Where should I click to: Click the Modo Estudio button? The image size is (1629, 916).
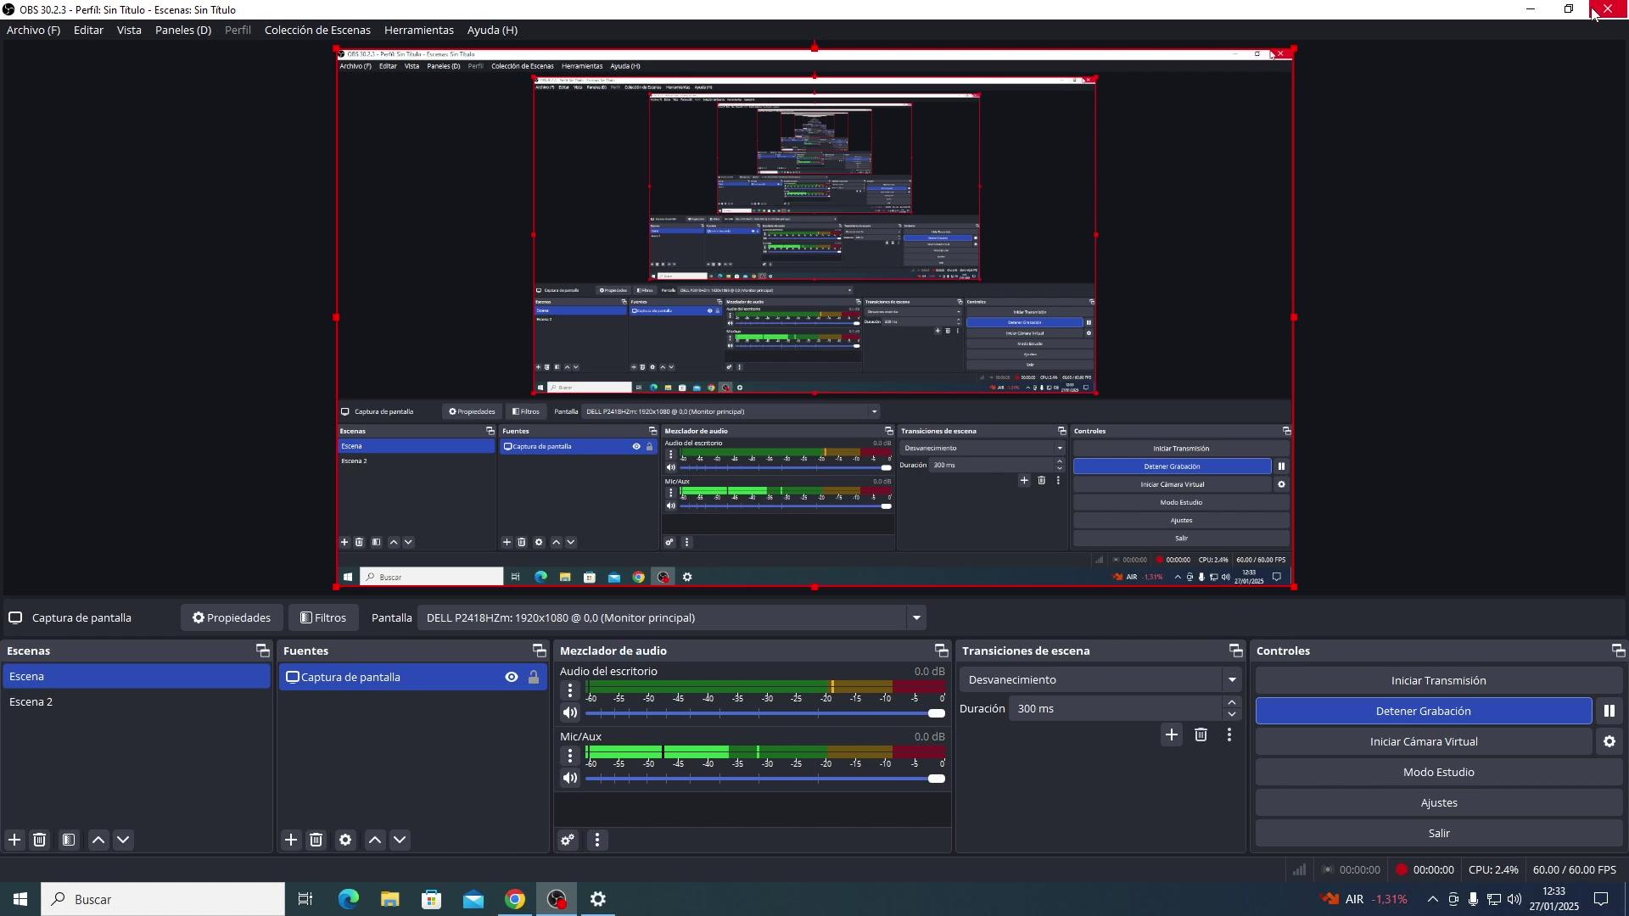1438,773
